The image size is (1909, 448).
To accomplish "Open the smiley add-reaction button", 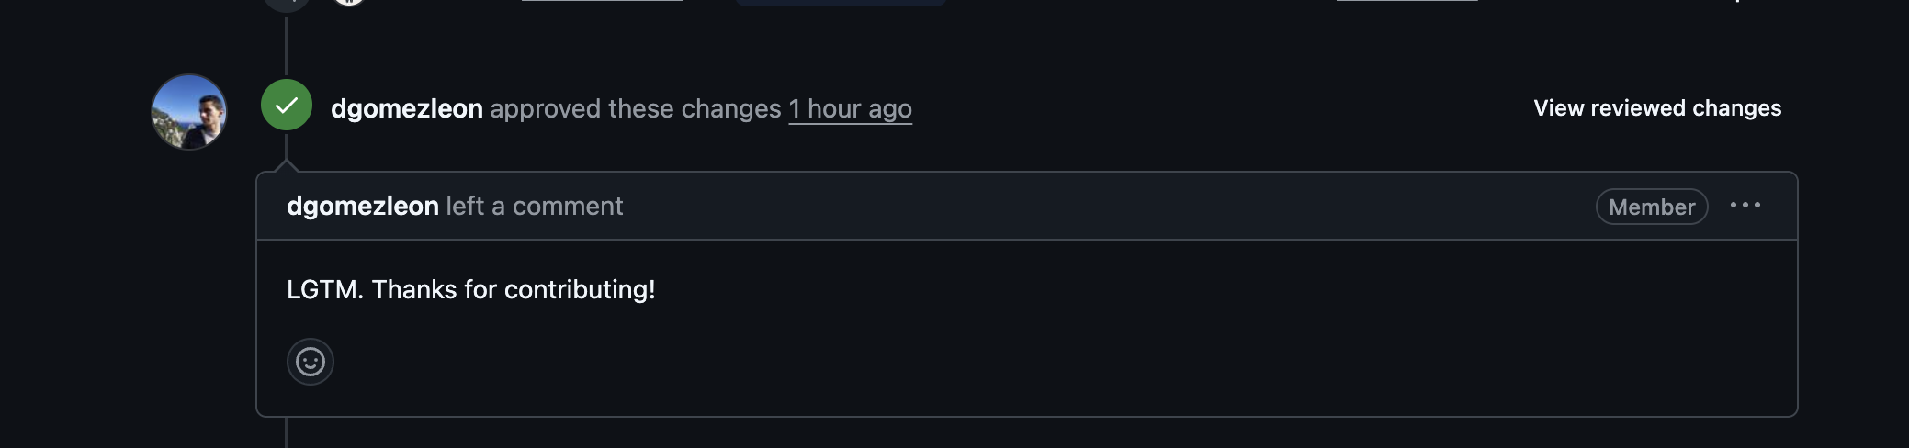I will 311,362.
